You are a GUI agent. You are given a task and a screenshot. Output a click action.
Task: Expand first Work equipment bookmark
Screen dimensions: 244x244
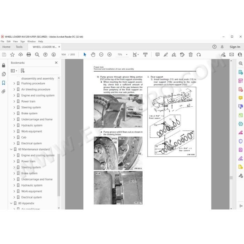tap(14, 131)
